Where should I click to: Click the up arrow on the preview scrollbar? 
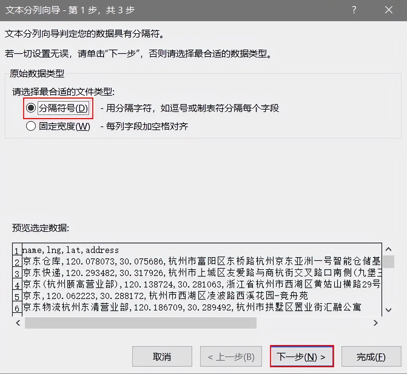(x=388, y=249)
